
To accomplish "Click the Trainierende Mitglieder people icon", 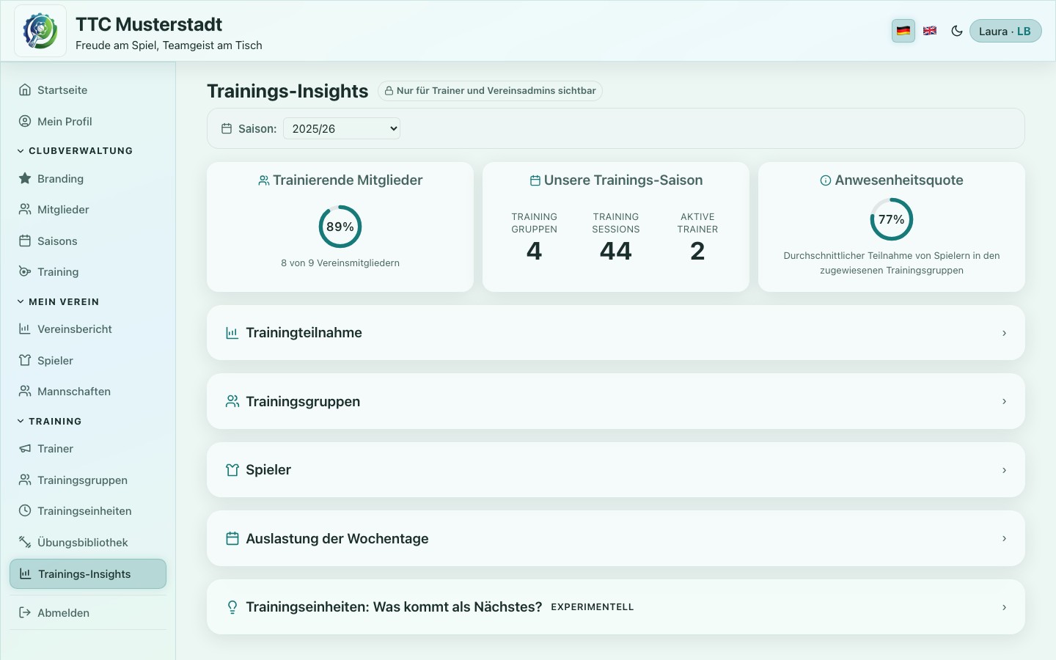I will point(264,180).
